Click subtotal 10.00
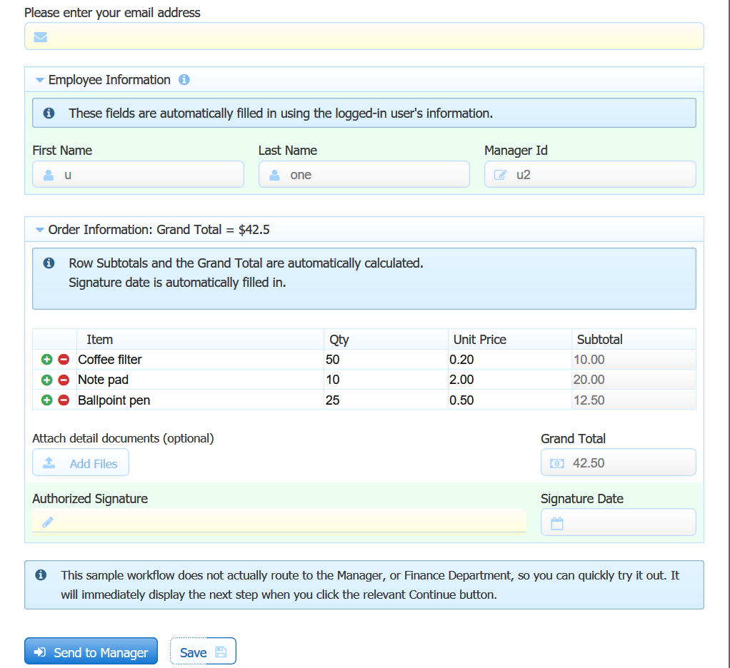Viewport: 730px width, 668px height. point(634,360)
